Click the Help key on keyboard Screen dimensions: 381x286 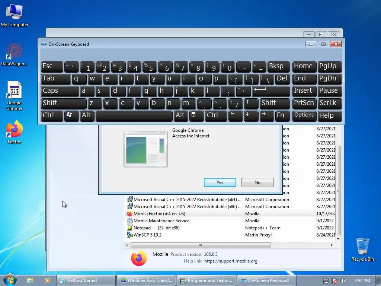point(330,116)
